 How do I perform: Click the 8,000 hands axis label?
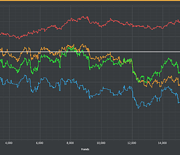(70, 143)
